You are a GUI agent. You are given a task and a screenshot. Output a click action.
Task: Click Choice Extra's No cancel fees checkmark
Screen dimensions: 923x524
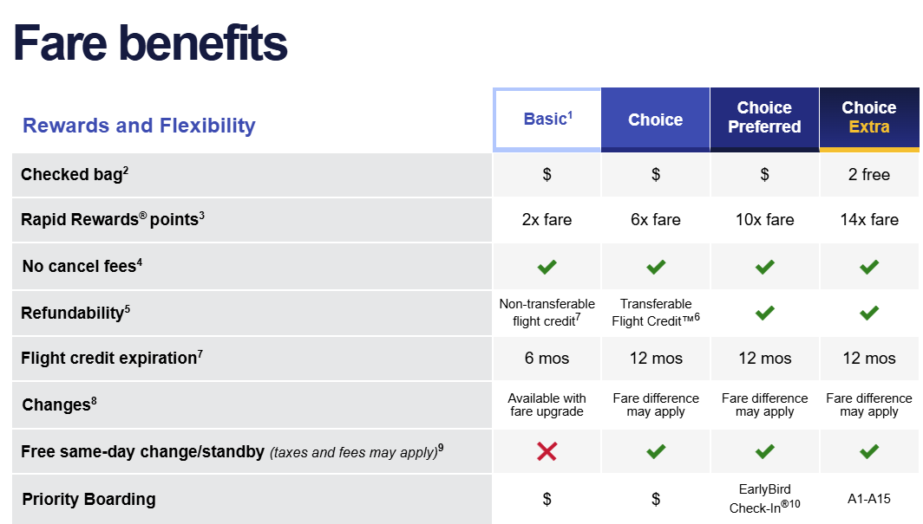869,267
